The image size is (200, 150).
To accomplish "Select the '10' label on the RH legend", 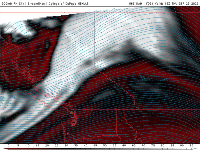I will pyautogui.click(x=28, y=145).
